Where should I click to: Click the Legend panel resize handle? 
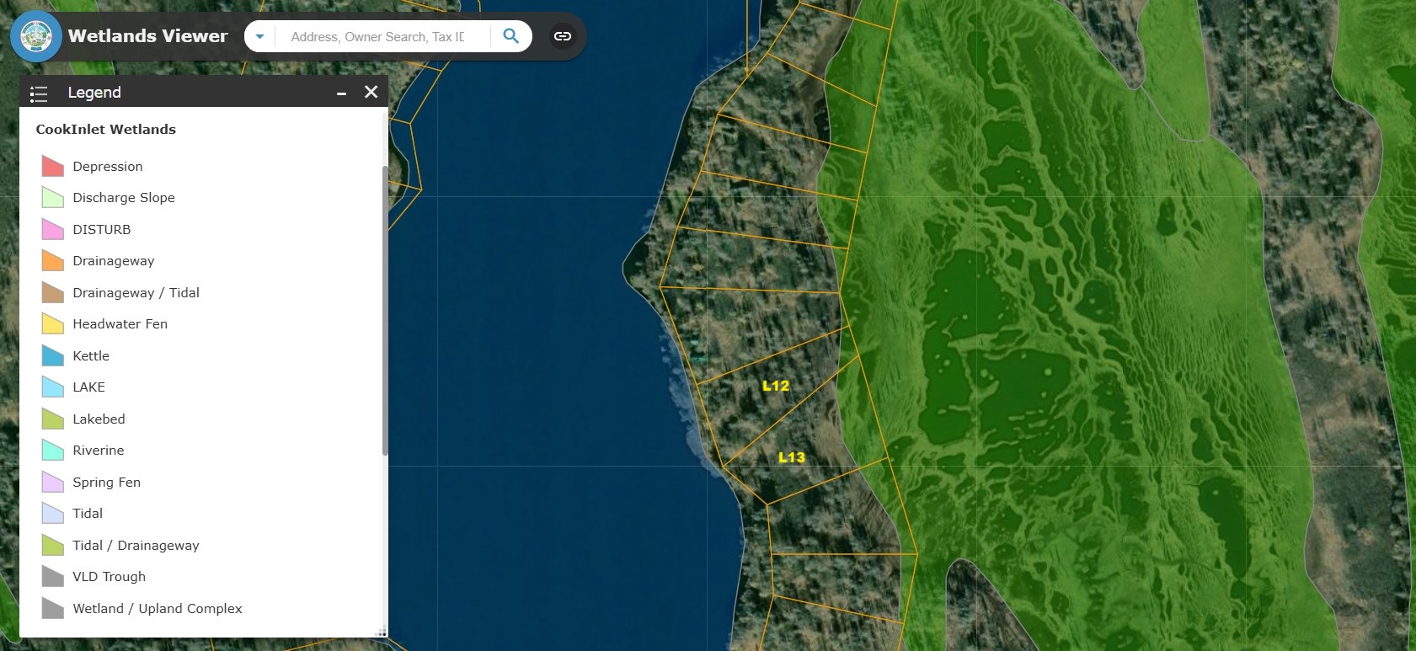382,632
